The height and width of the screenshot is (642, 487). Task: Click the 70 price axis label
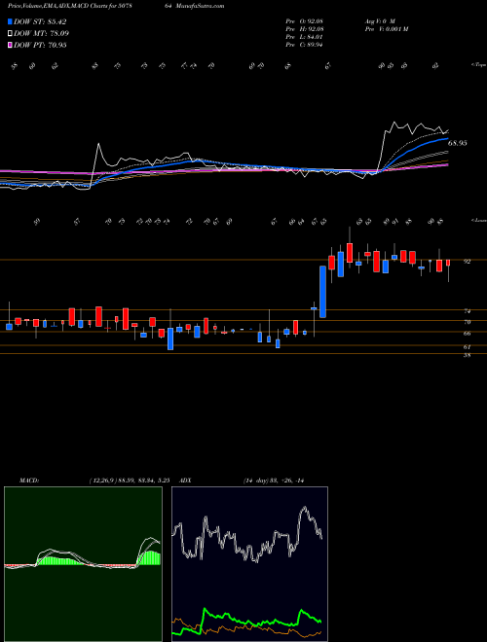(x=467, y=322)
